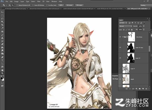Hide Layer 12 copy visibility eye
The height and width of the screenshot is (110, 152).
[x=120, y=47]
